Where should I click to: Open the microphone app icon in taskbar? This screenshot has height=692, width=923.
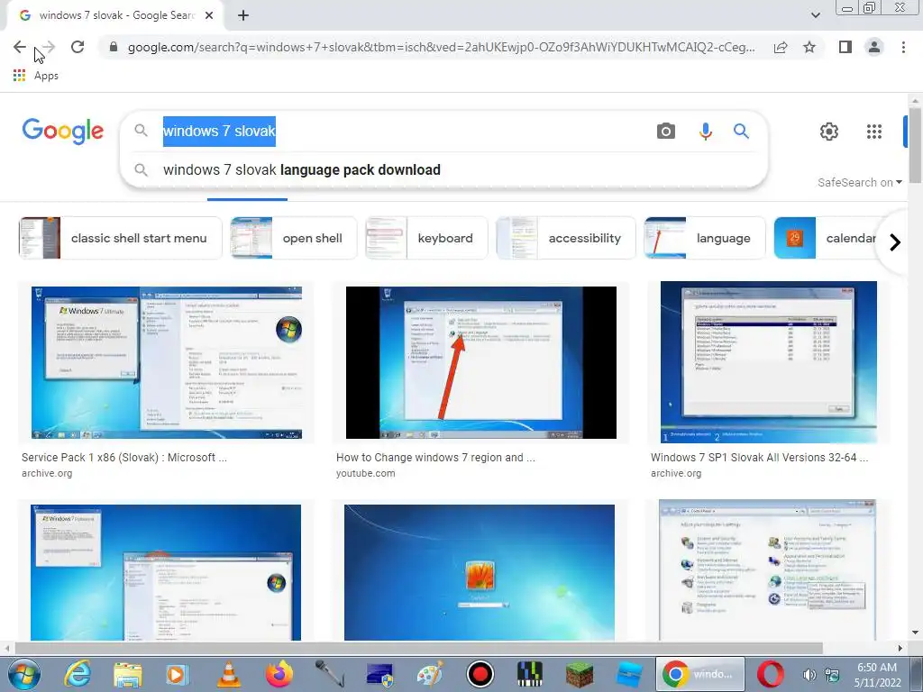[x=330, y=674]
